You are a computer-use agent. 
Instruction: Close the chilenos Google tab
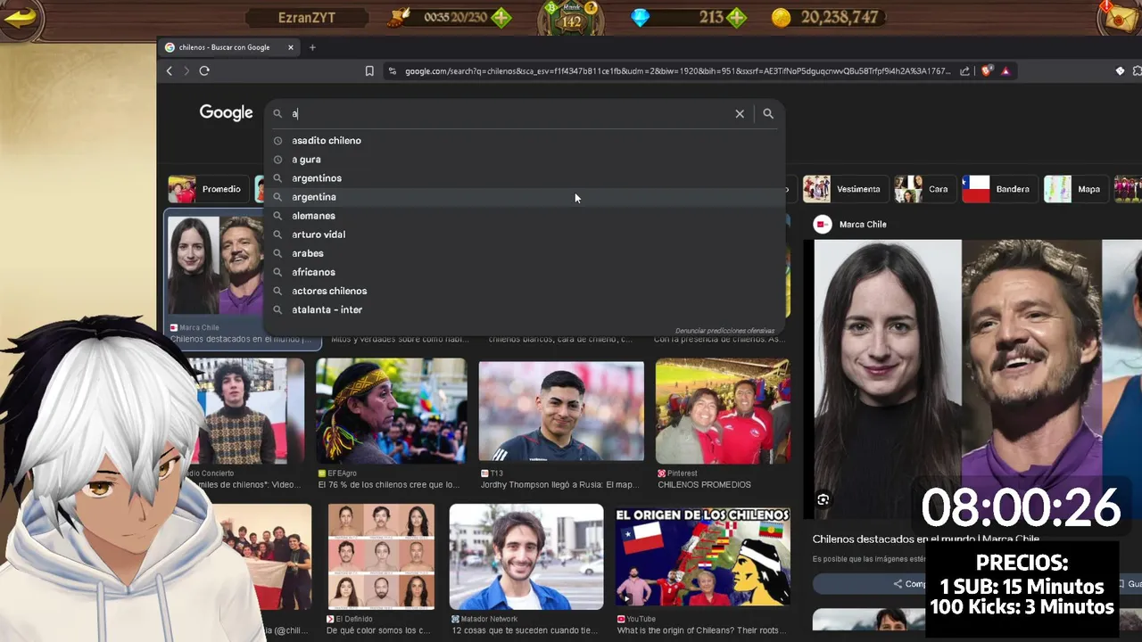(291, 47)
